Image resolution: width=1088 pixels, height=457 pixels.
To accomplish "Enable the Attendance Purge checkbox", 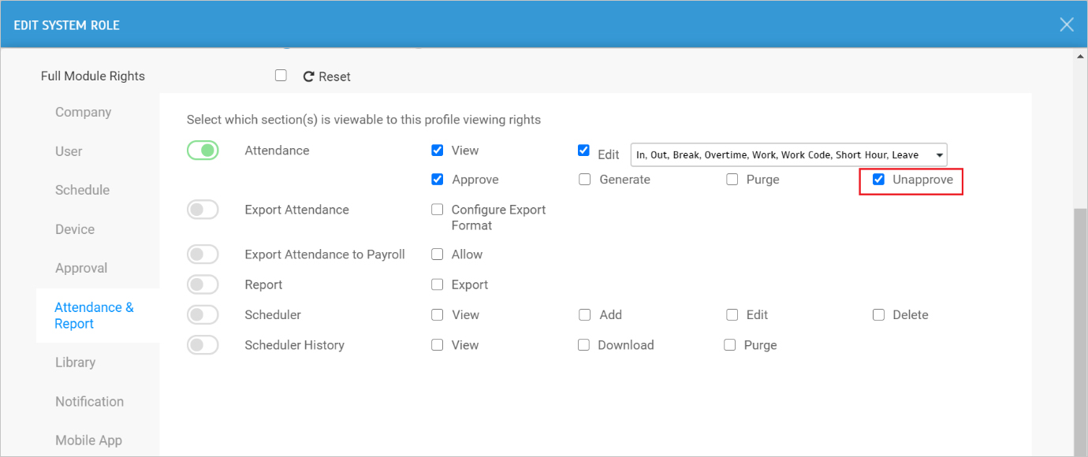I will tap(732, 179).
